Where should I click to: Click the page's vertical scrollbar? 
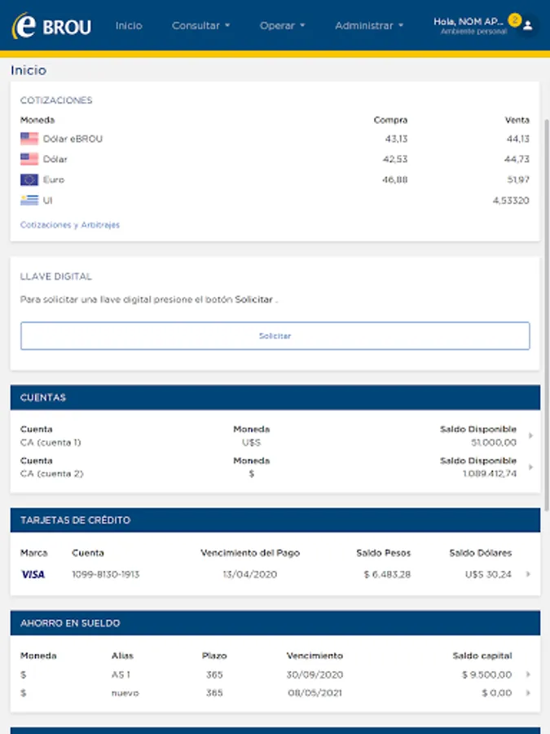546,310
